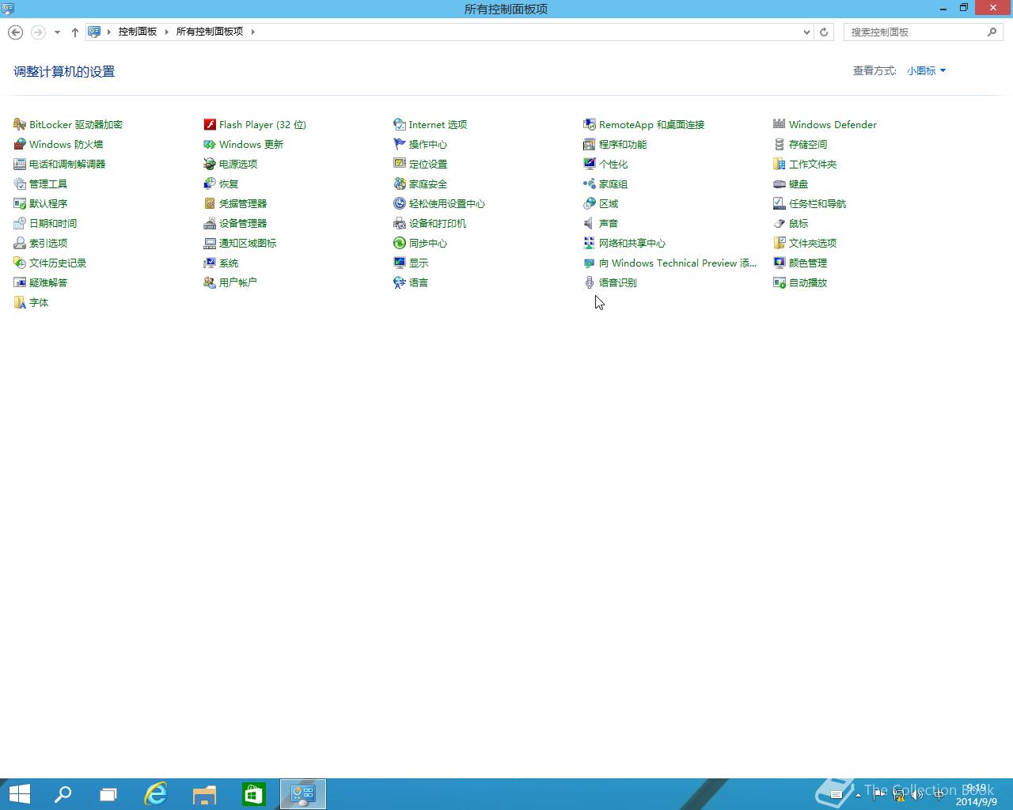This screenshot has width=1013, height=810.
Task: Click the 鼠标 icon
Action: 780,223
